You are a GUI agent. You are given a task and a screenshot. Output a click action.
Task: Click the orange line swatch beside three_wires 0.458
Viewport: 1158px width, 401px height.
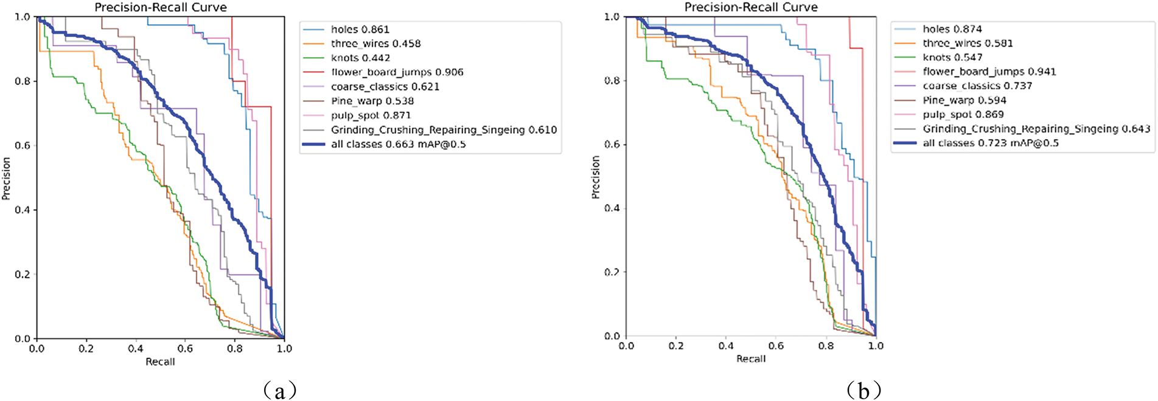(x=313, y=44)
